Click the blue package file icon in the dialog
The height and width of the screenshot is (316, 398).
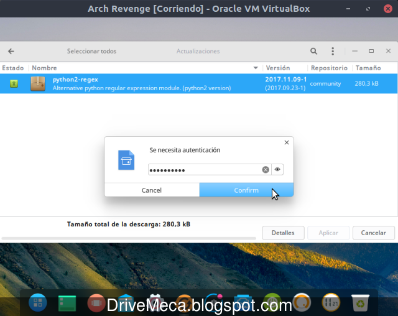(126, 160)
